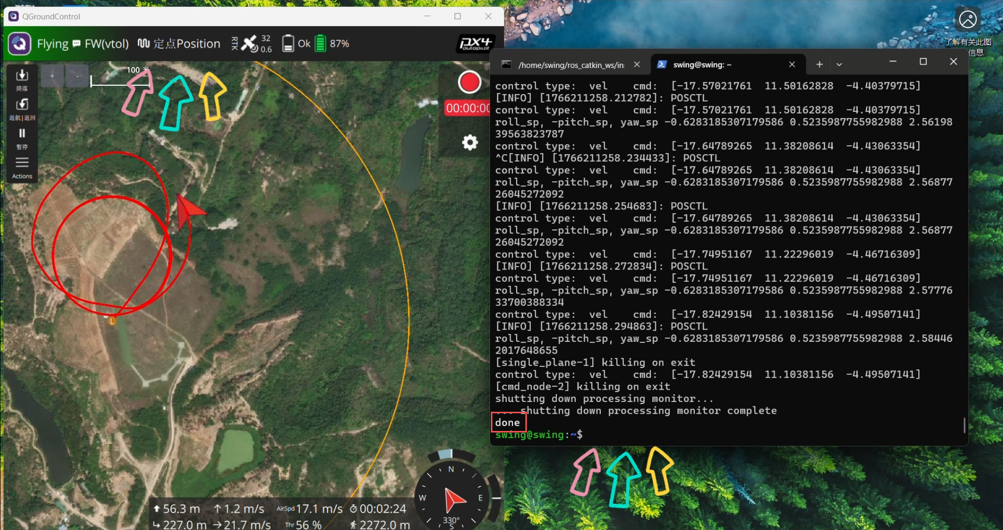
Task: Minimize the QGroundControl window
Action: click(427, 16)
